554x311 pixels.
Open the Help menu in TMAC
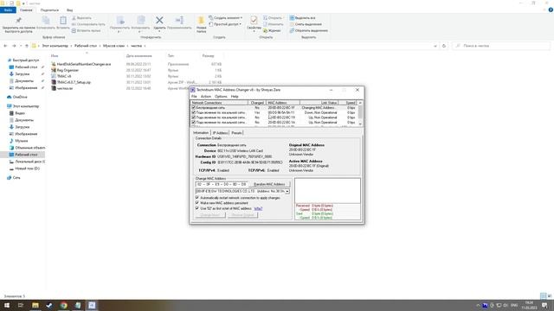pyautogui.click(x=235, y=96)
